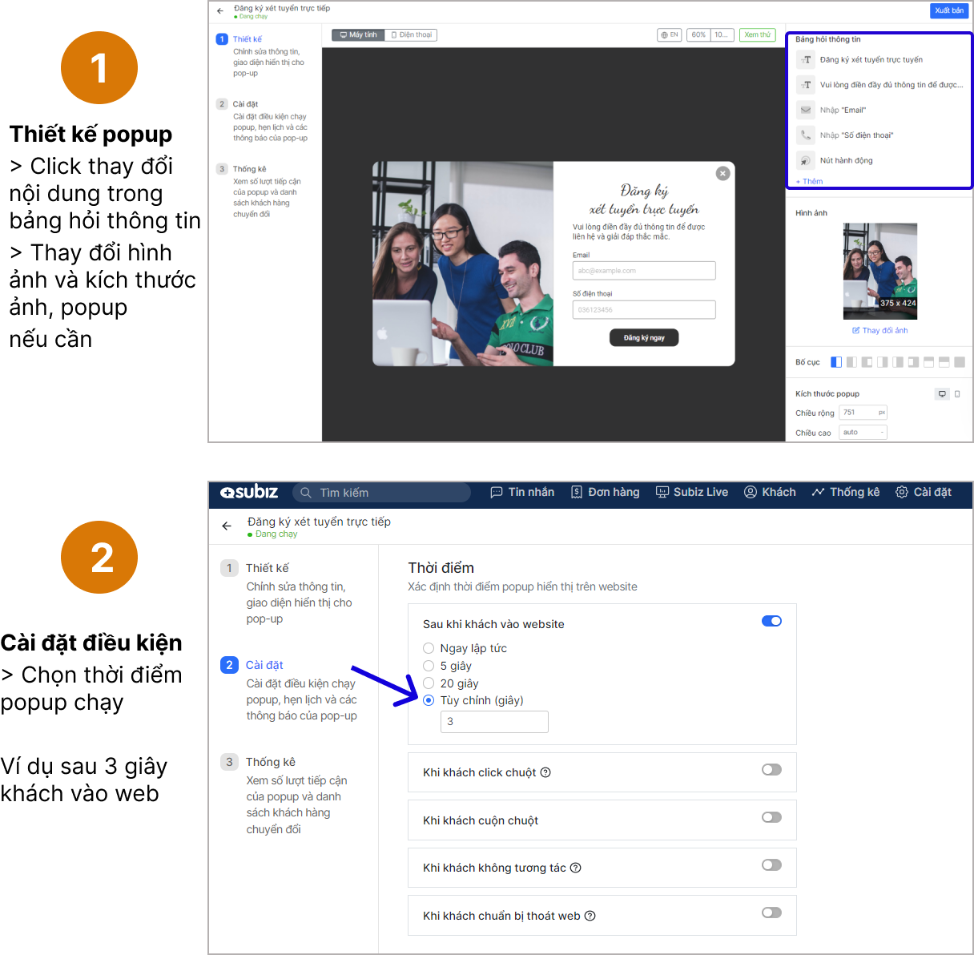Switch to the Điện thoại preview tab

(x=411, y=35)
